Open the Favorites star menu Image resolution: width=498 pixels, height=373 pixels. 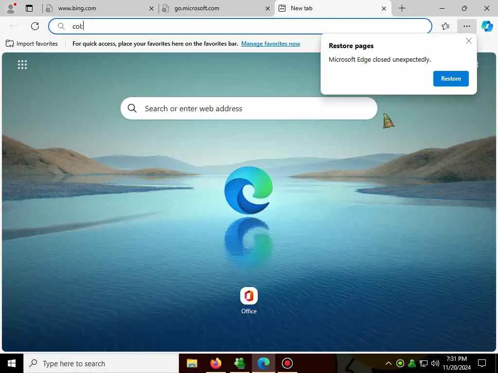pos(445,26)
